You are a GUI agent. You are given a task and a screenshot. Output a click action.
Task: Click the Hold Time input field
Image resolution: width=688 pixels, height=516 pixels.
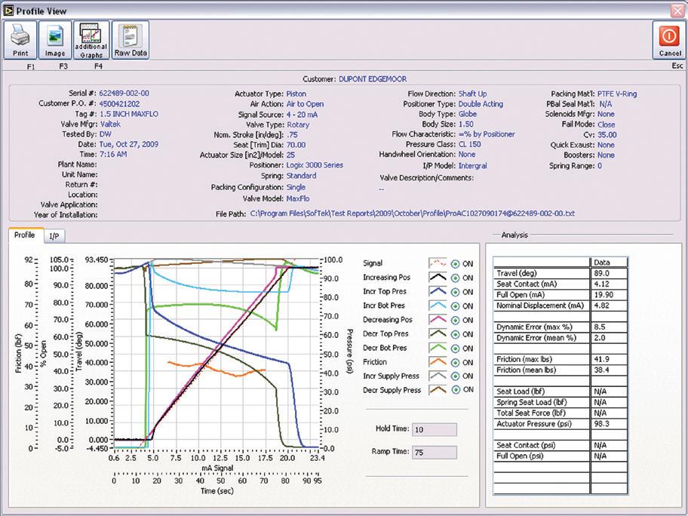pyautogui.click(x=435, y=429)
